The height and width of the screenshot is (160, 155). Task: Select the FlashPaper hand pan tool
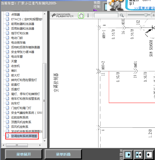(x=81, y=16)
